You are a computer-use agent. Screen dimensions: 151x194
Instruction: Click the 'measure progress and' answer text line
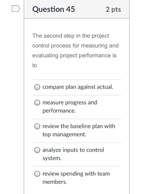point(70,103)
